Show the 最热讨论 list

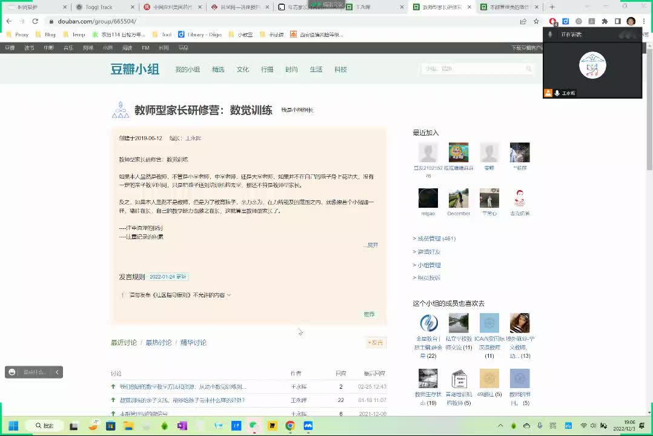(x=159, y=342)
